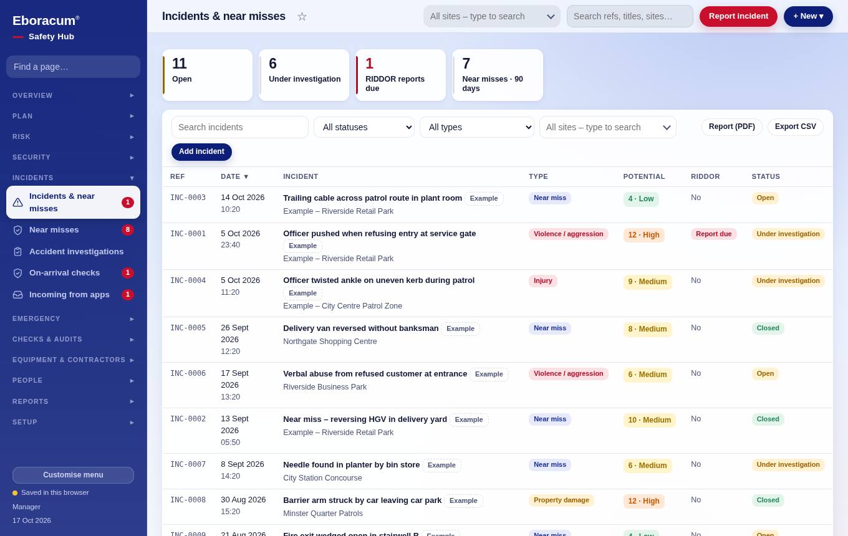The height and width of the screenshot is (536, 848).
Task: Click the Incoming from apps inbox icon
Action: point(17,295)
